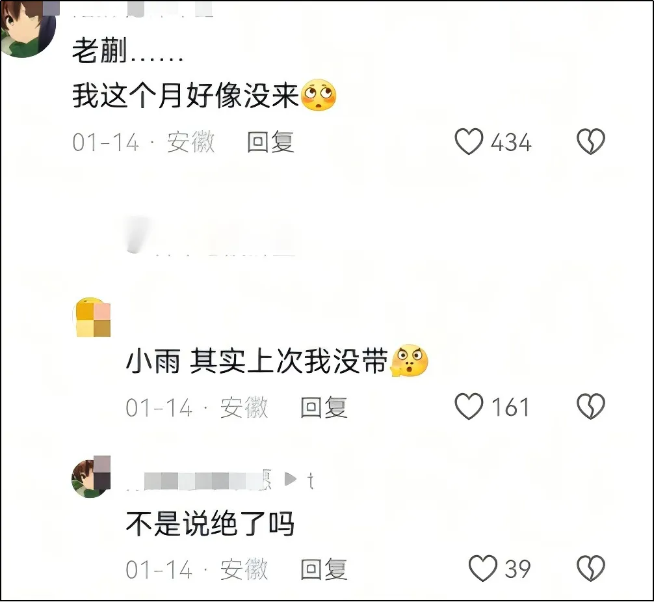Viewport: 654px width, 602px height.
Task: Open top commenter's anime avatar
Action: tap(28, 29)
